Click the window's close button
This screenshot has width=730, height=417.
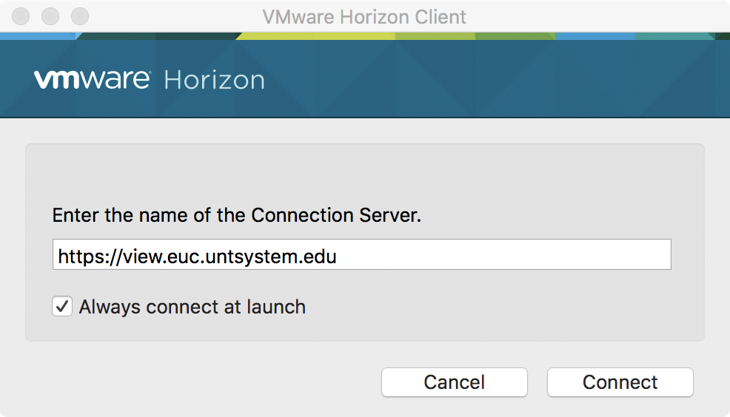coord(22,16)
